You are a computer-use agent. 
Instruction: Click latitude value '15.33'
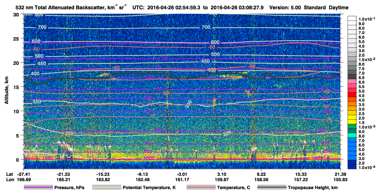(x=301, y=174)
